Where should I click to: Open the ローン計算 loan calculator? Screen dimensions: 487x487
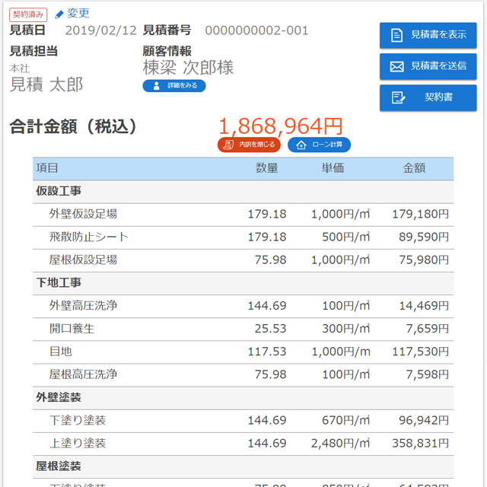(x=319, y=145)
